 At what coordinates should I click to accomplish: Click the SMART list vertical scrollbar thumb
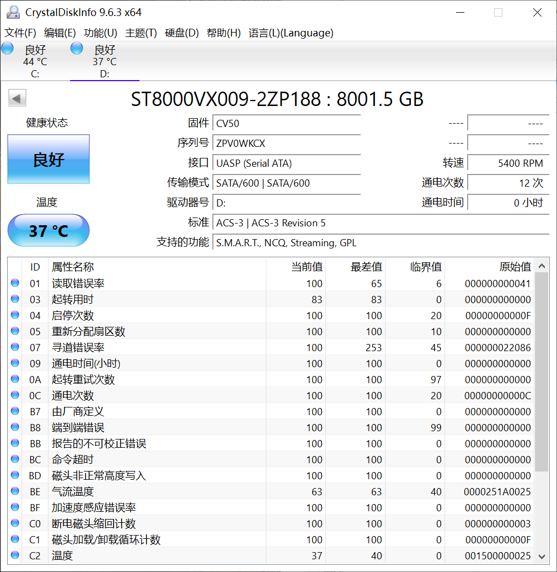[x=542, y=372]
